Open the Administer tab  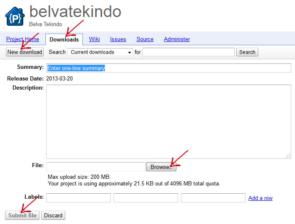[177, 39]
